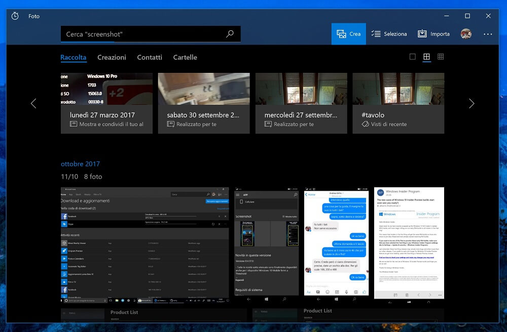This screenshot has width=507, height=332.
Task: Open the phone app store screenshot photo
Action: point(267,245)
